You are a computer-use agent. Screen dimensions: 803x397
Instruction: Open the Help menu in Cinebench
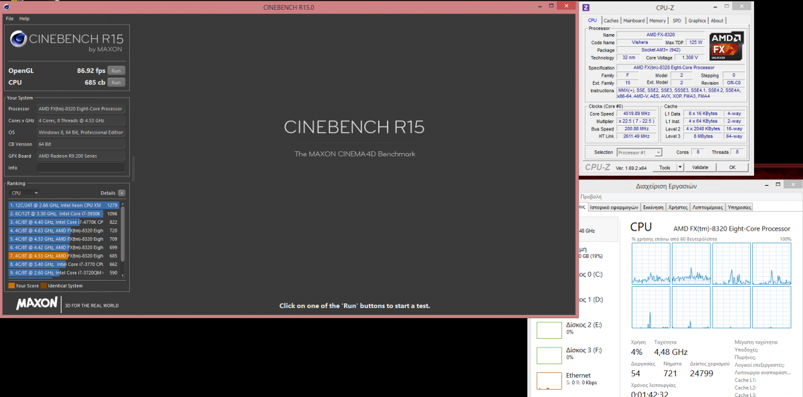pyautogui.click(x=25, y=19)
